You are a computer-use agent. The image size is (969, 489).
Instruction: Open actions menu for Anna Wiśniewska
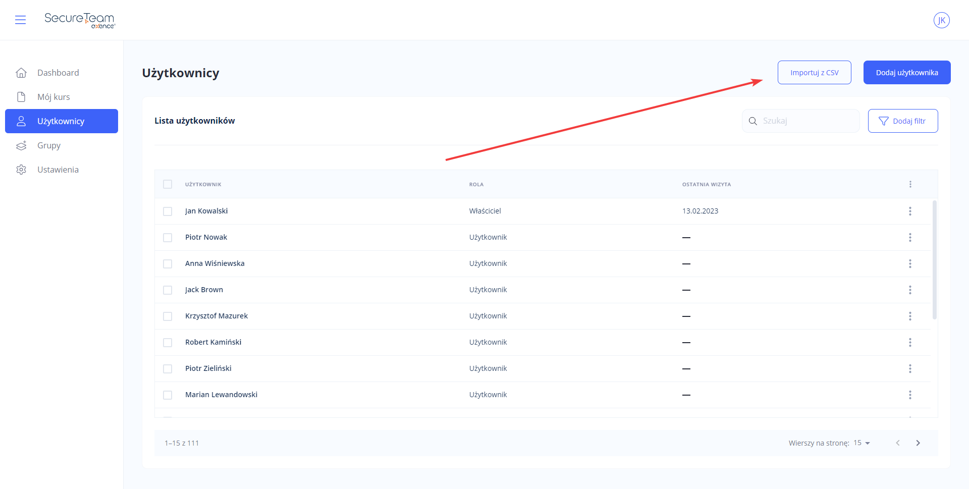point(910,263)
